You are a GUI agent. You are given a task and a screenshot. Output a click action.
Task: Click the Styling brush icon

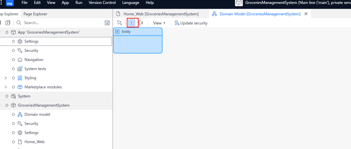coord(20,78)
